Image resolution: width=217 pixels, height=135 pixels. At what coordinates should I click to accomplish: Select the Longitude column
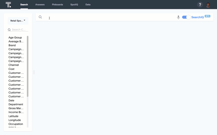pyautogui.click(x=15, y=120)
